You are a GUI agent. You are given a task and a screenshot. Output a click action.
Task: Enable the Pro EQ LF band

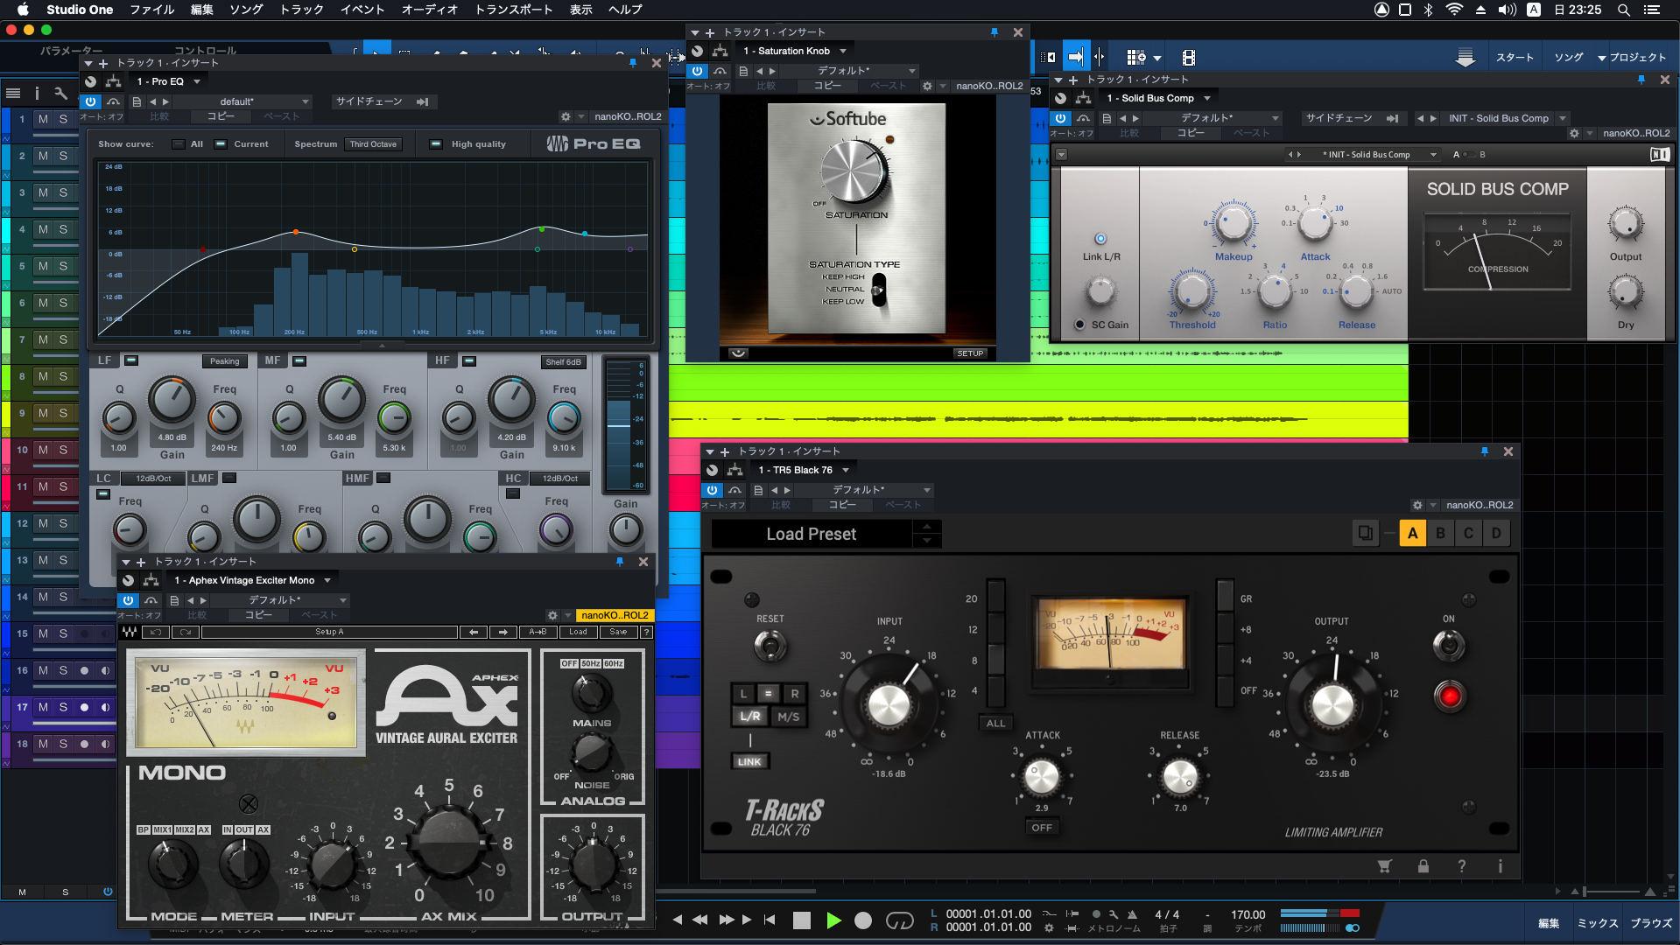[131, 360]
